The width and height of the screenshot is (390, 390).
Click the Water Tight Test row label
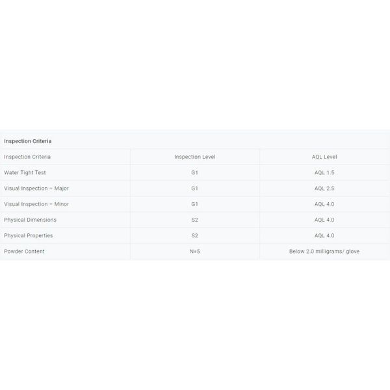[x=25, y=172]
